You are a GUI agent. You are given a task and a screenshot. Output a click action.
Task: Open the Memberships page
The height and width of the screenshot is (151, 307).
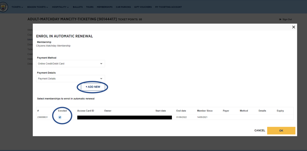coord(105,7)
